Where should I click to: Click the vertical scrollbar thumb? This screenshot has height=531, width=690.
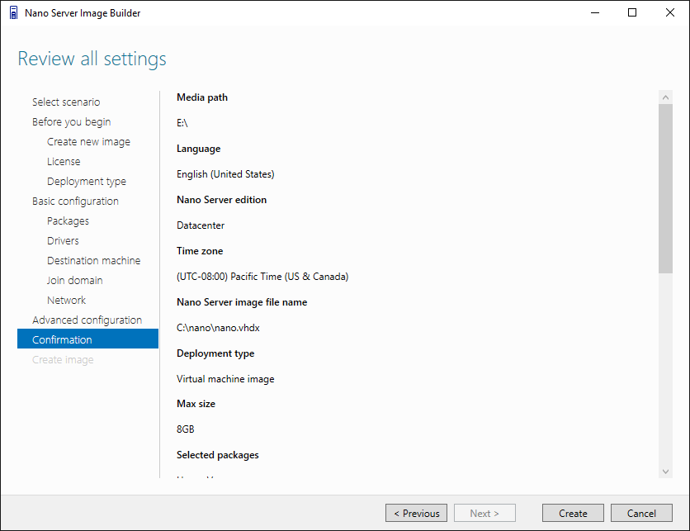(666, 188)
